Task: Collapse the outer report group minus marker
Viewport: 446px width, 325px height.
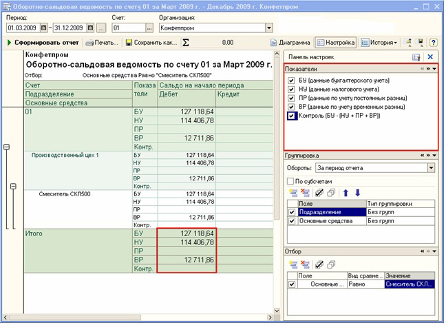Action: [x=7, y=147]
